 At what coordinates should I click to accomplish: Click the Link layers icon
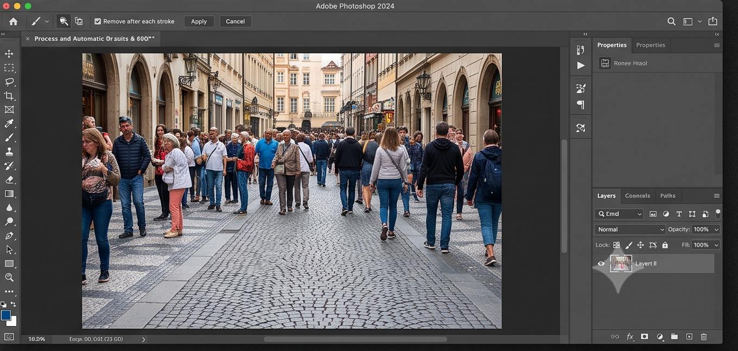[615, 336]
